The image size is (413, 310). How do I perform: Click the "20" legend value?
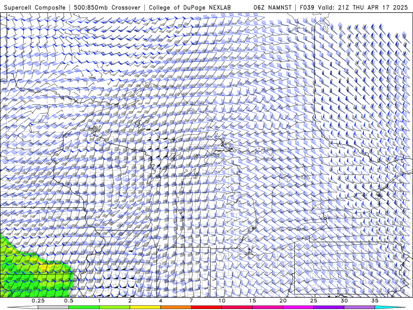click(283, 301)
